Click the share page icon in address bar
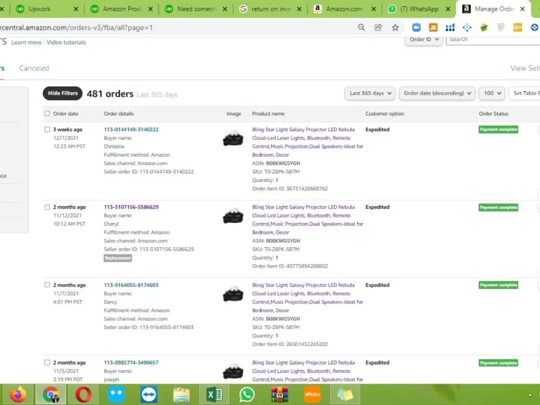This screenshot has height=405, width=540. (x=378, y=28)
